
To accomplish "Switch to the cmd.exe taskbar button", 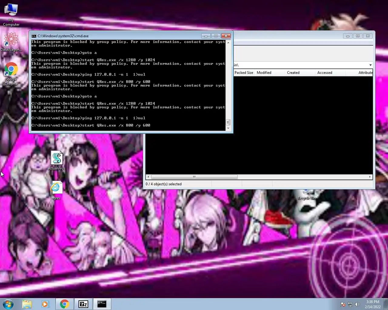I will point(102,304).
